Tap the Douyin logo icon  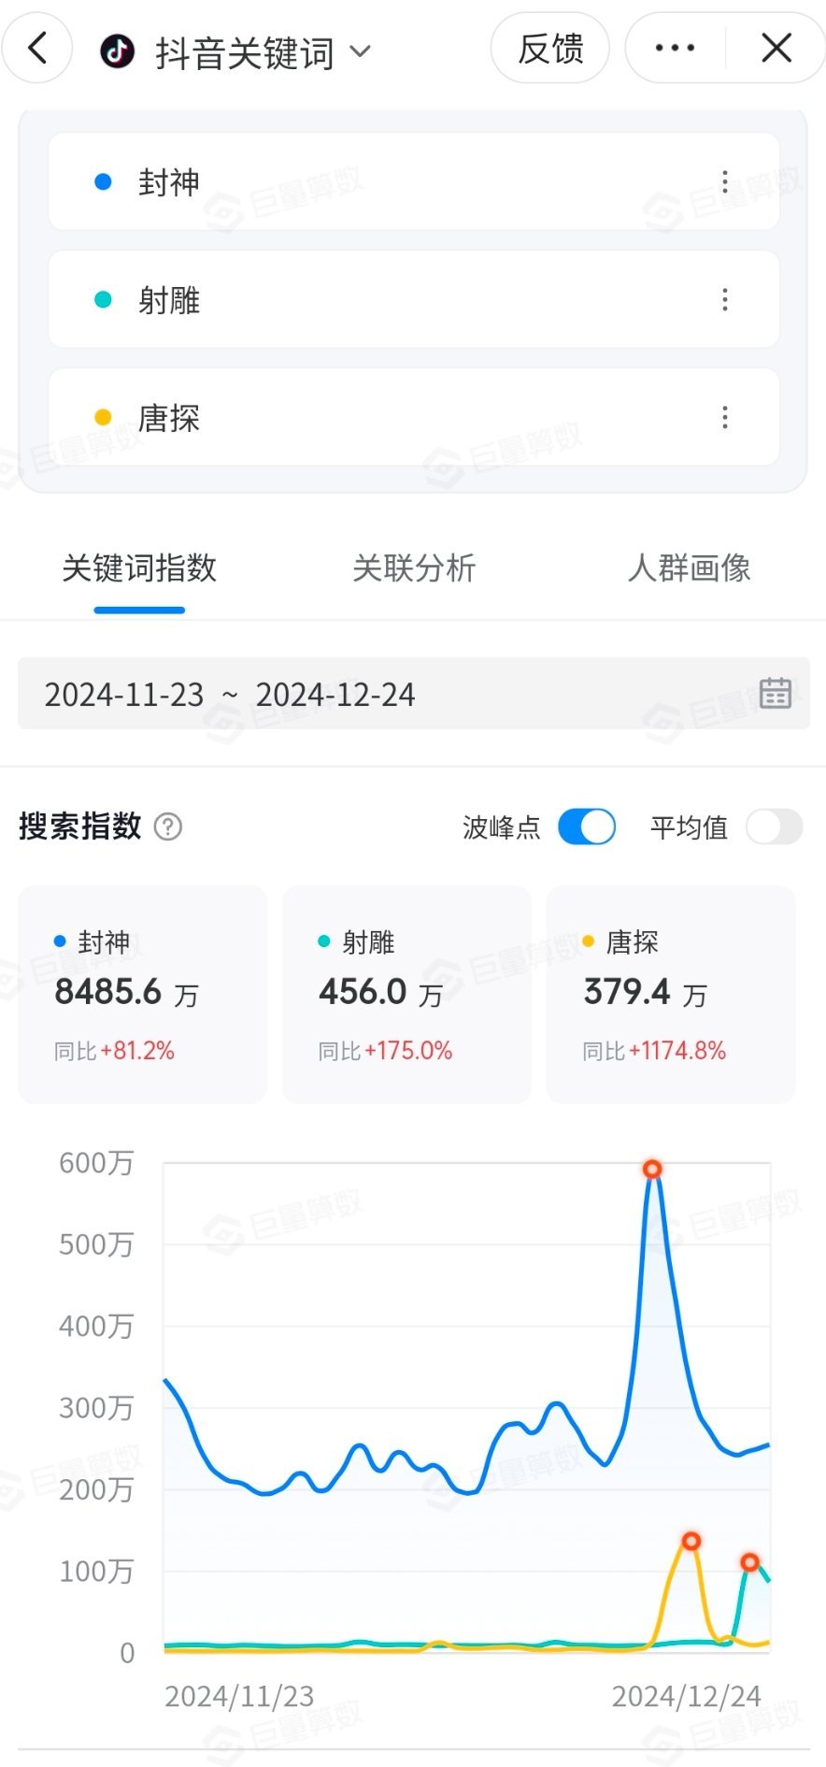pos(118,51)
